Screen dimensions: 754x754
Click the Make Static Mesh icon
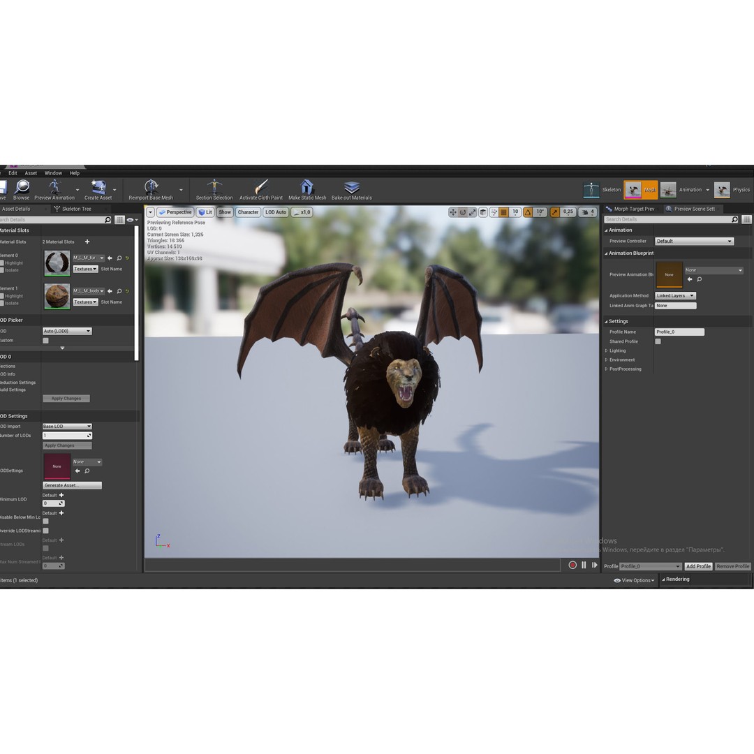307,189
